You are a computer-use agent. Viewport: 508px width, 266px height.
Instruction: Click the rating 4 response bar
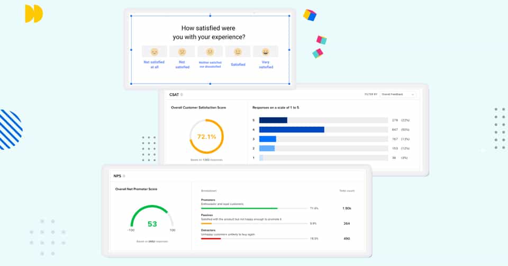coord(292,129)
